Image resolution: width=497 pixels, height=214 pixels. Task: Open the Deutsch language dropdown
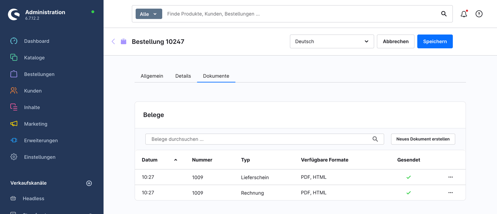[x=332, y=41]
